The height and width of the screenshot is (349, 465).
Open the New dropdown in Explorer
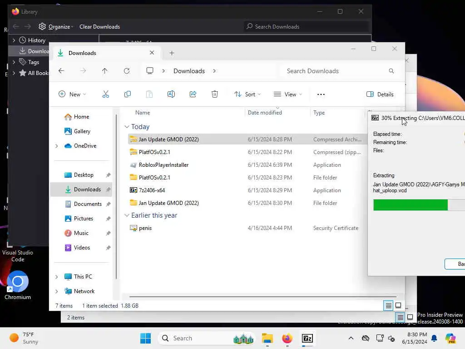pyautogui.click(x=72, y=95)
